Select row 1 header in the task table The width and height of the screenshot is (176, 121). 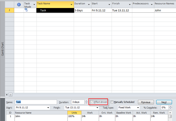pyautogui.click(x=9, y=10)
